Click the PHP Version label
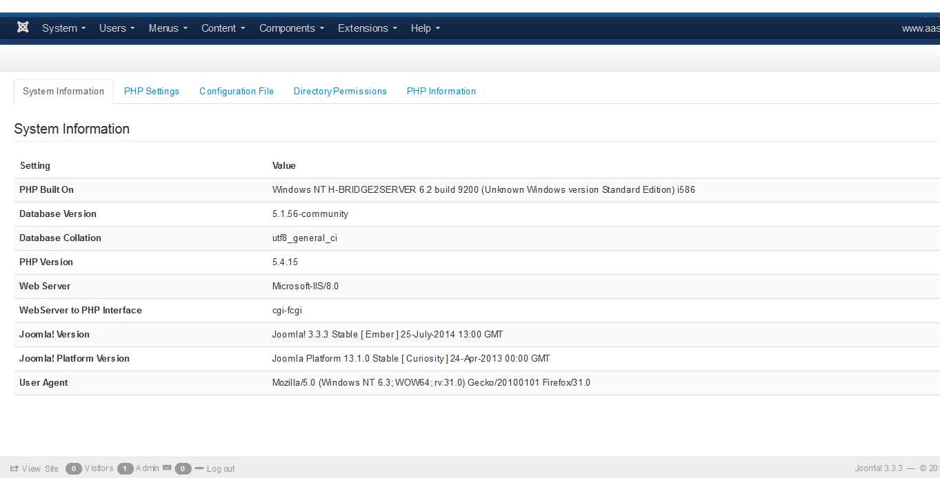Screen dimensions: 940x478 click(x=46, y=262)
